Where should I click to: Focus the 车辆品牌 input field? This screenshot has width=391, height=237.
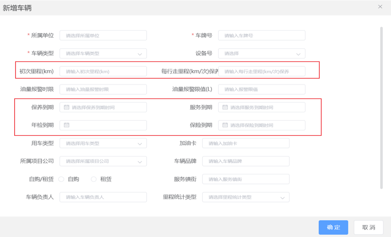click(246, 161)
